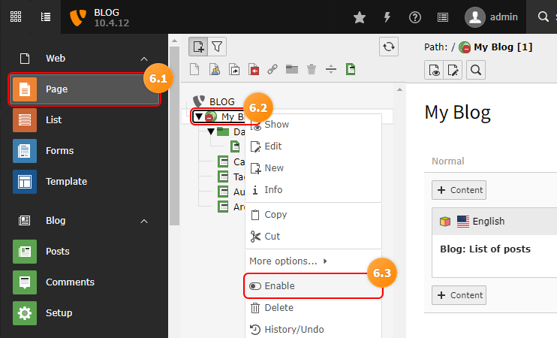Expand the More options submenu
Screen dimensions: 557x338
pyautogui.click(x=289, y=261)
